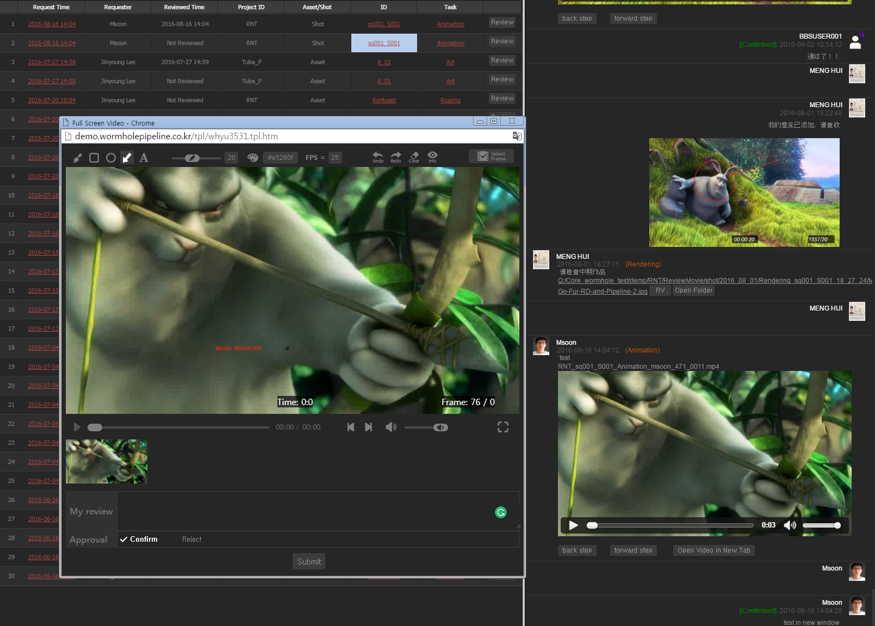Enter fullscreen in popup player
The width and height of the screenshot is (875, 626).
click(503, 427)
